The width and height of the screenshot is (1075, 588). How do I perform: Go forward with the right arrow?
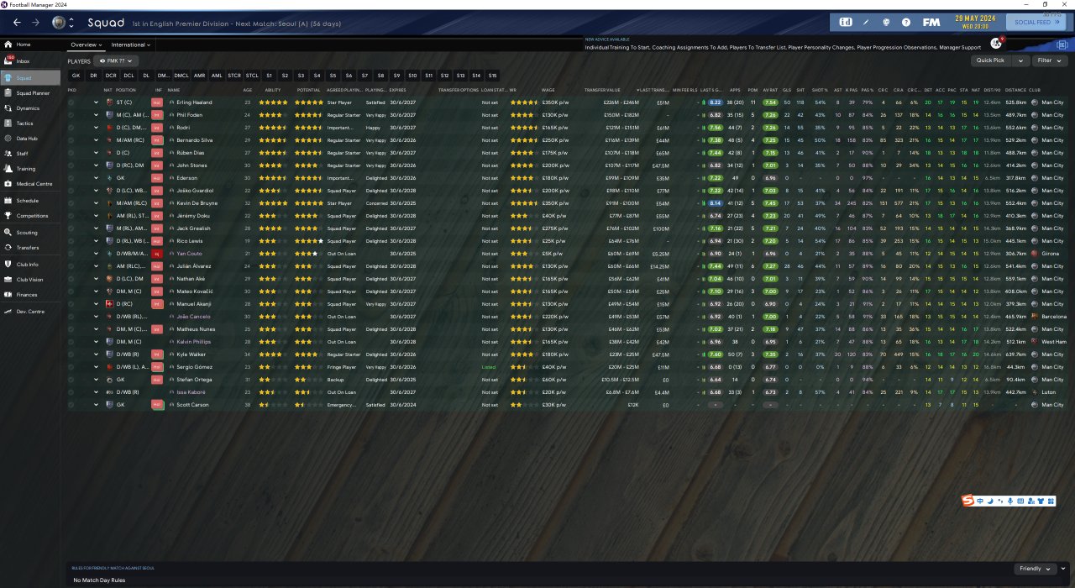click(35, 22)
